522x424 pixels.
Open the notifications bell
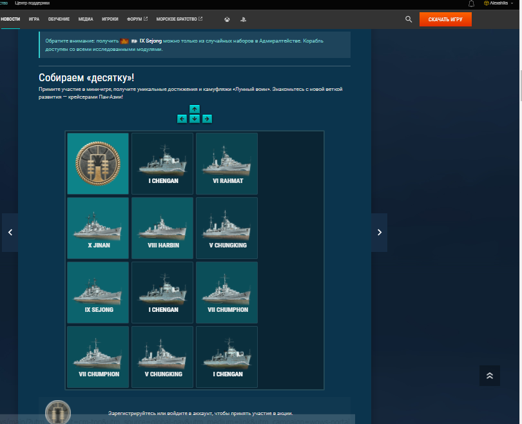point(471,4)
